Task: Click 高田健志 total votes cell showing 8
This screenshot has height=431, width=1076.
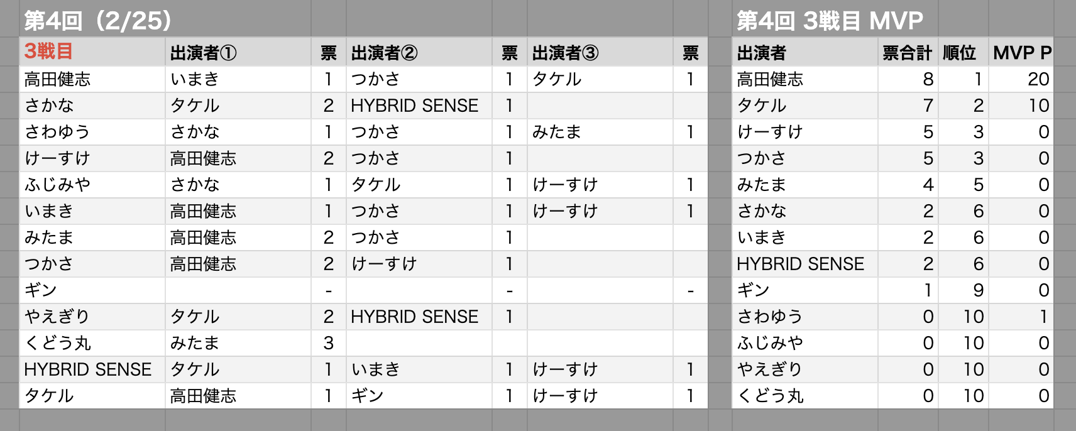Action: pyautogui.click(x=908, y=79)
